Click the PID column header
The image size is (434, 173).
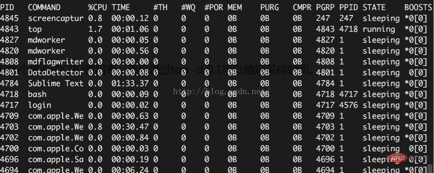point(7,7)
